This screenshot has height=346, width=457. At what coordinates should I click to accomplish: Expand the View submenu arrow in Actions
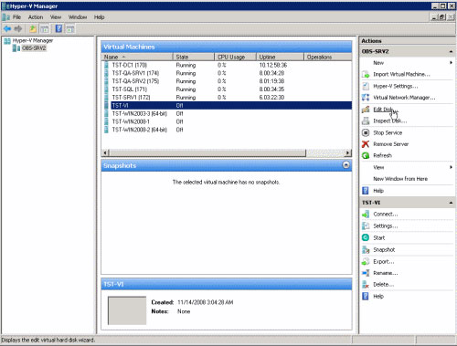point(451,167)
